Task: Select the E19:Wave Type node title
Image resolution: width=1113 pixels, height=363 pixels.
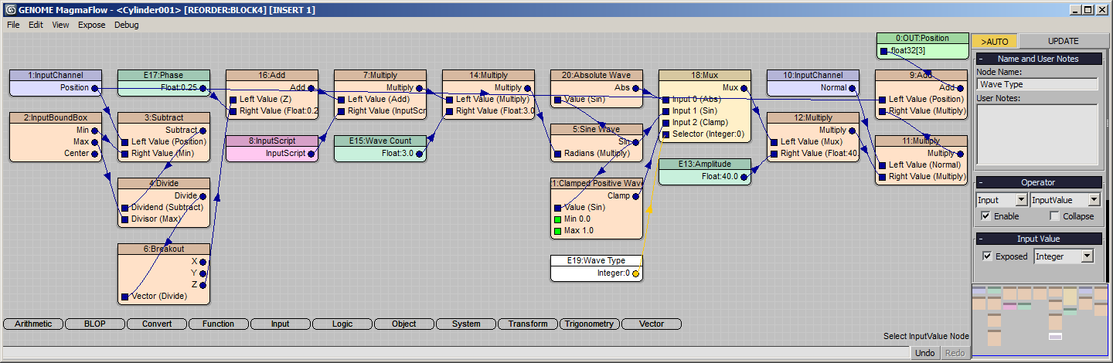Action: coord(597,261)
